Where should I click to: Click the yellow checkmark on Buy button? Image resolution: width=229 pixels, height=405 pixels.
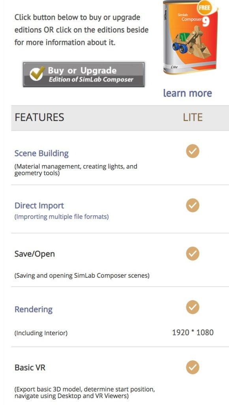tap(37, 73)
